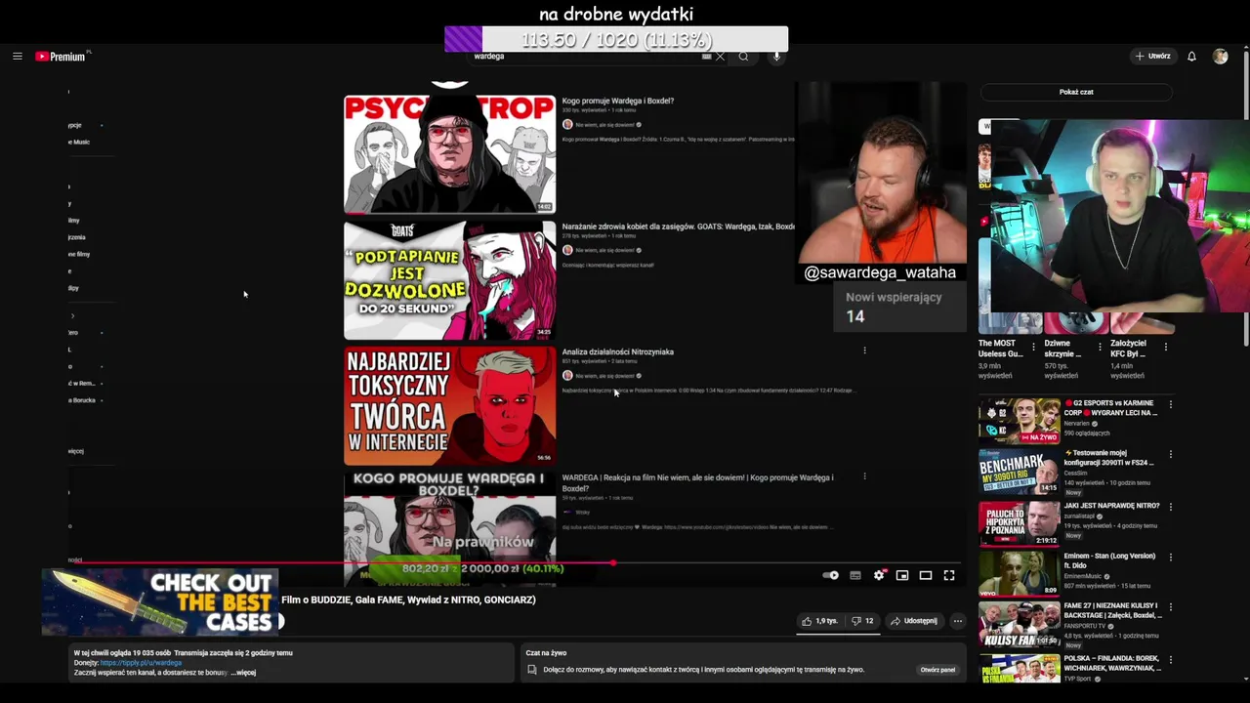Open channel avatar on Nitrozyniaka analysis result
1250x703 pixels.
[567, 375]
